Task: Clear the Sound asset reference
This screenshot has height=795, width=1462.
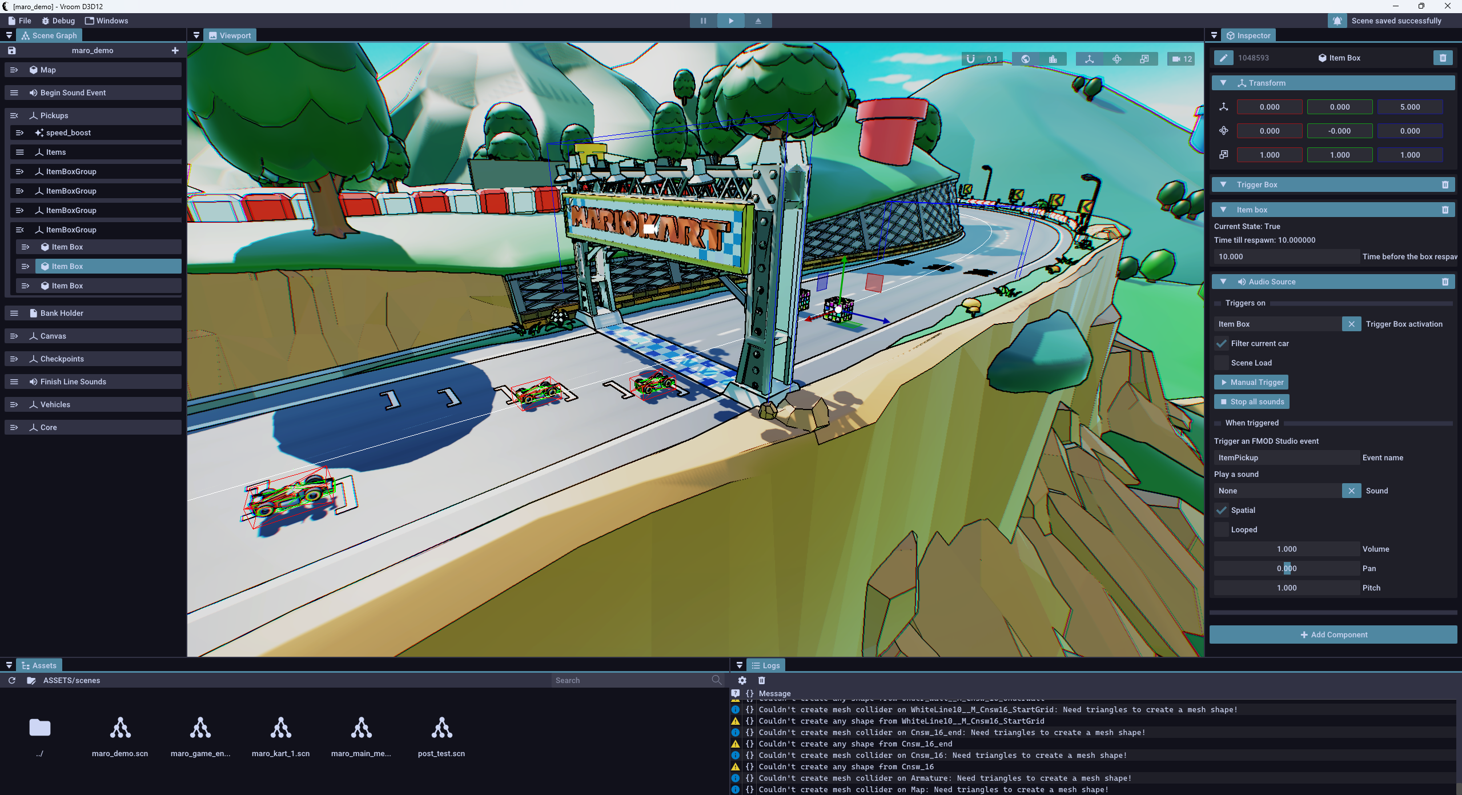Action: (x=1351, y=491)
